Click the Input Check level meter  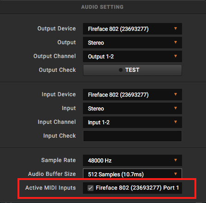click(132, 136)
